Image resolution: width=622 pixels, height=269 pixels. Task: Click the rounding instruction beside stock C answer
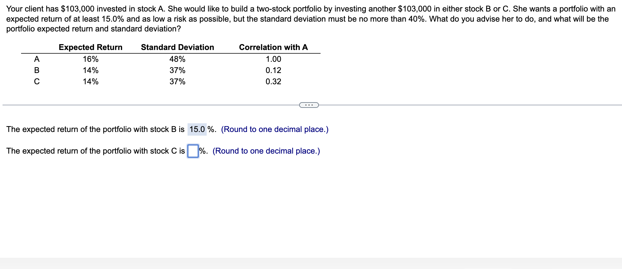(266, 151)
